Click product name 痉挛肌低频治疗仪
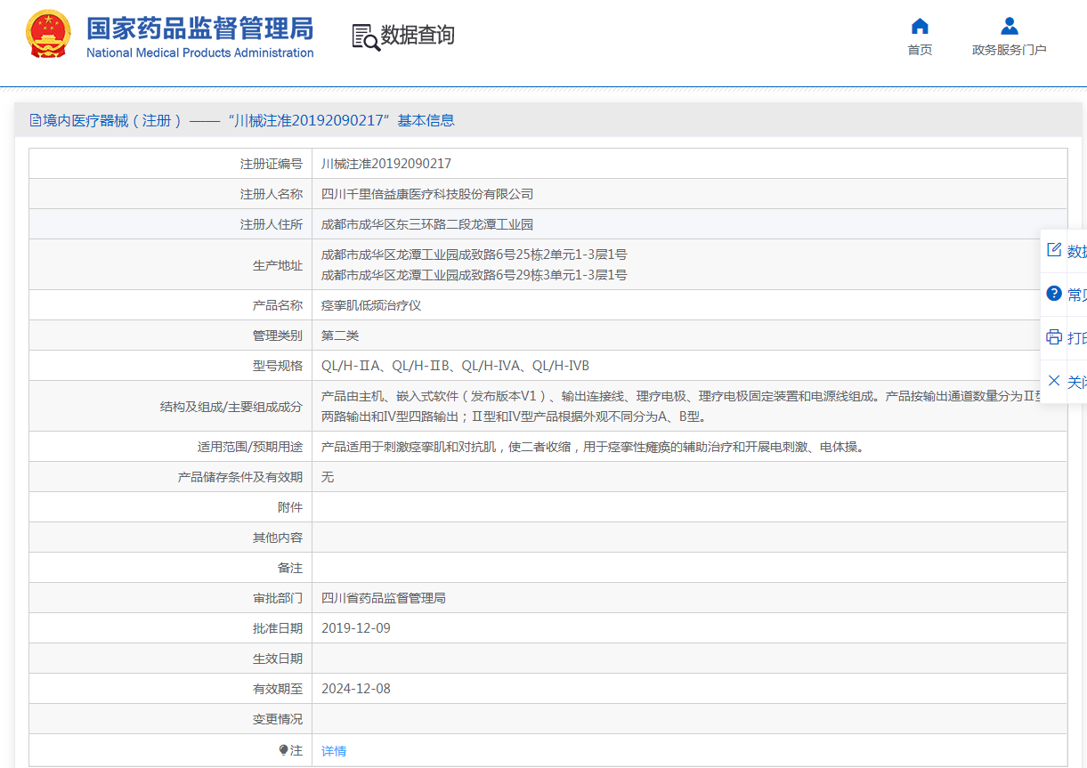Screen dimensions: 1087x768 click(371, 305)
